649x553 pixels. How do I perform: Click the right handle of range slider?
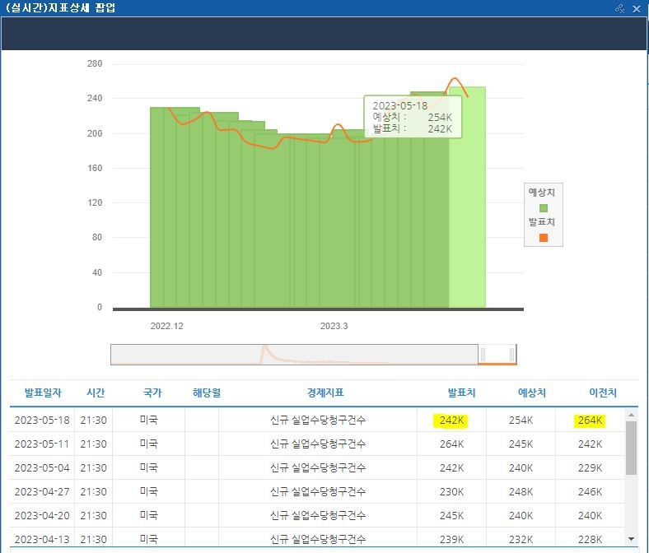tap(512, 355)
